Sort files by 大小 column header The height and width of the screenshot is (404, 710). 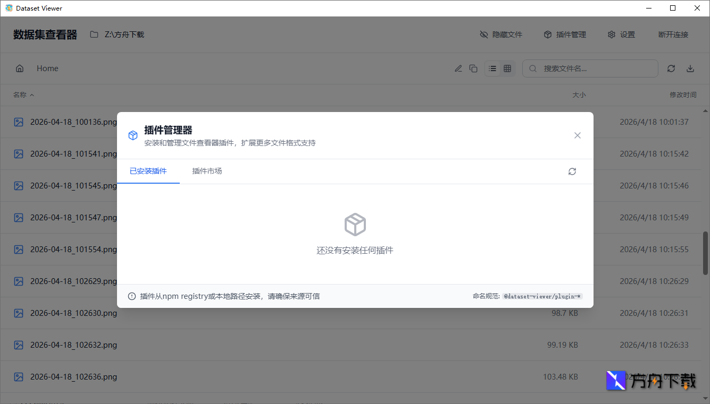pos(579,94)
